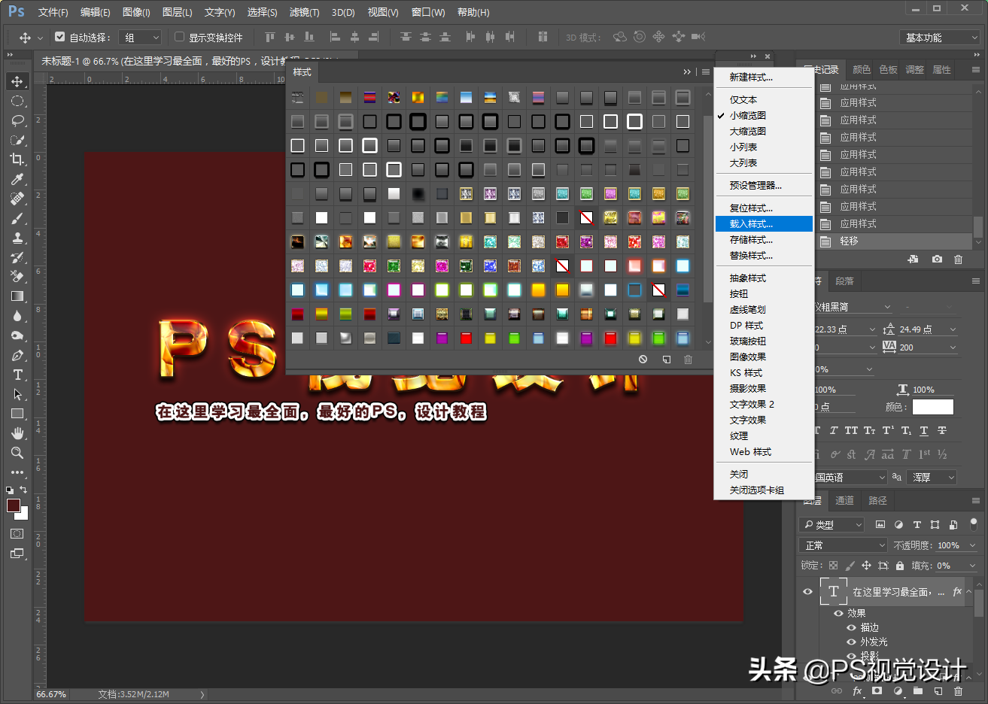The width and height of the screenshot is (988, 704).
Task: Select the Zoom magnifier tool
Action: 17,453
